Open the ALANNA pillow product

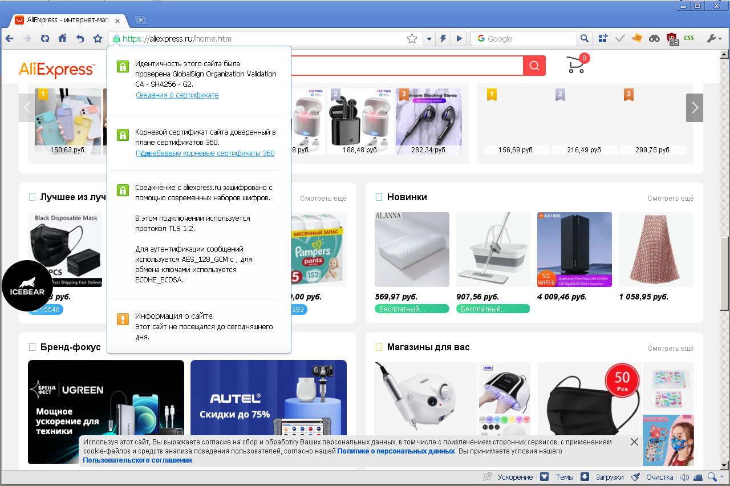[x=412, y=249]
